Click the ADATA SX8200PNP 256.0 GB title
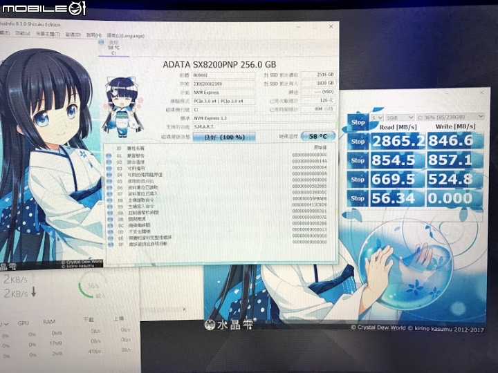The image size is (498, 373). 219,64
